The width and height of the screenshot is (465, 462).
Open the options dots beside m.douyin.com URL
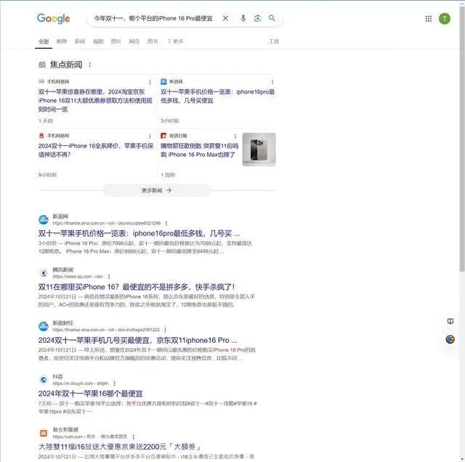pos(115,383)
